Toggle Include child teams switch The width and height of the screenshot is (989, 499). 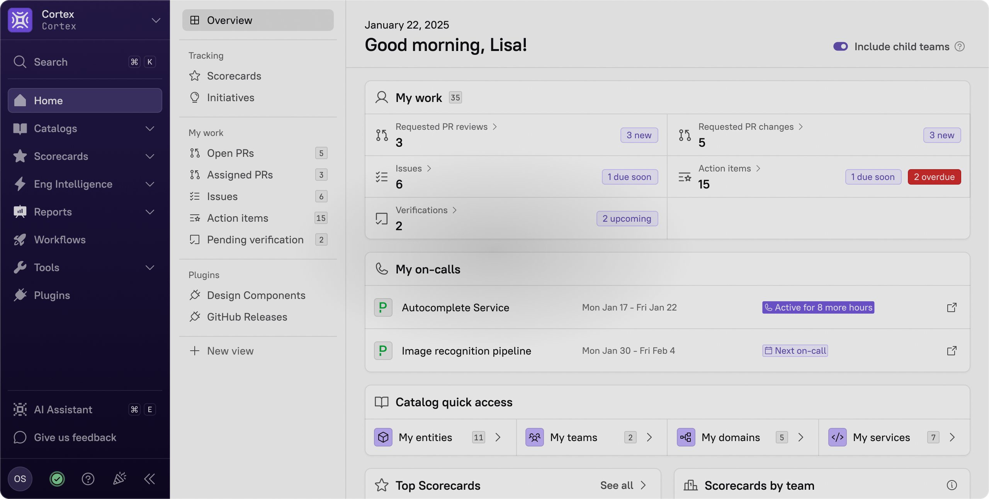pyautogui.click(x=840, y=46)
